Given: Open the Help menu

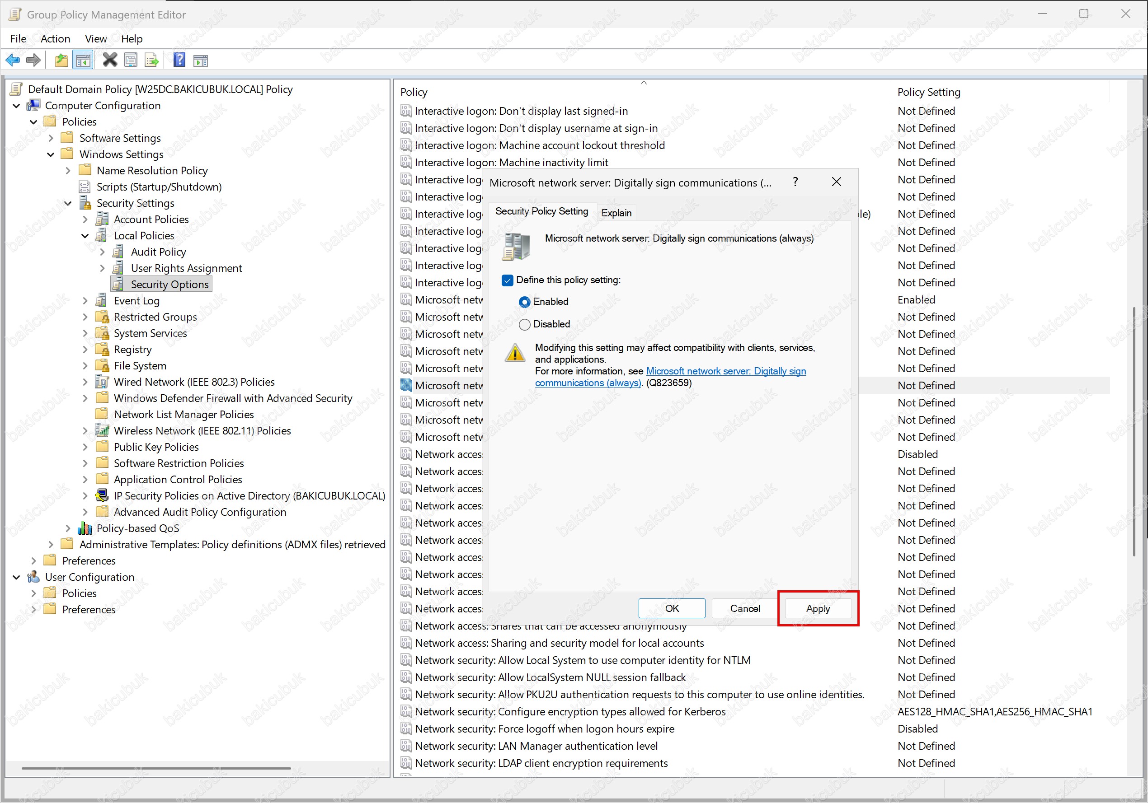Looking at the screenshot, I should point(132,38).
